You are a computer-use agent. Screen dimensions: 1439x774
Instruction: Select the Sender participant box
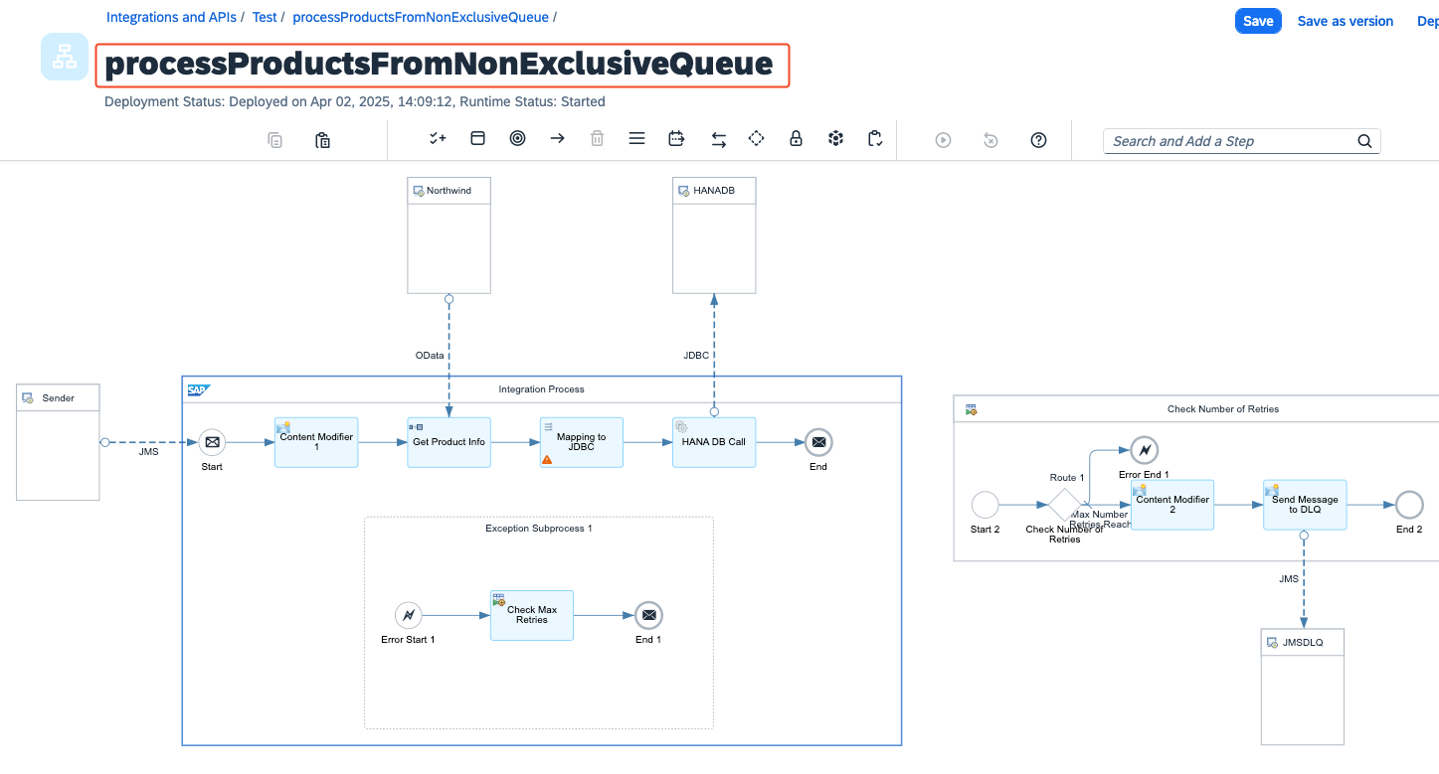coord(59,441)
